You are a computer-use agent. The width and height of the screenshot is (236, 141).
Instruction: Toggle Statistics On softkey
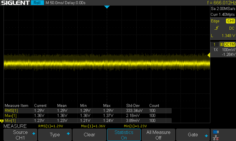(x=124, y=135)
